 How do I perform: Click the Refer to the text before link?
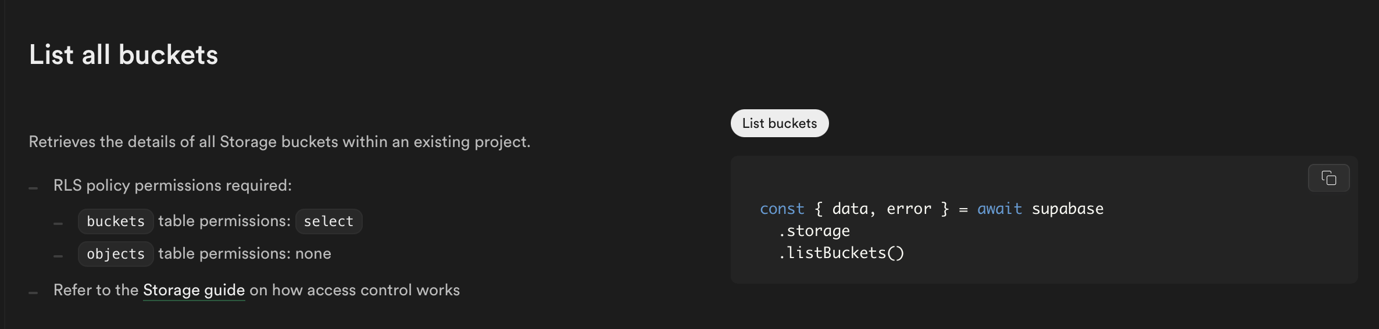tap(96, 290)
